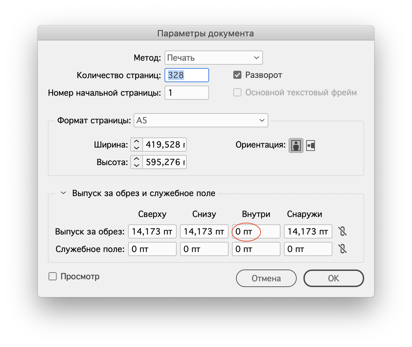Click the Снаружи field in Служебное поле row
The image size is (412, 347).
point(307,249)
